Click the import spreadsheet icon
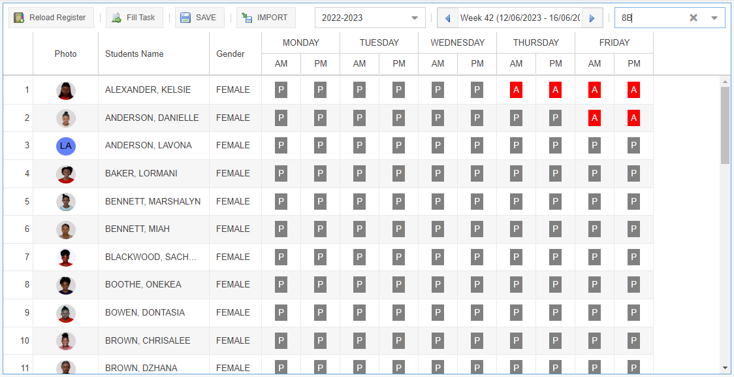Viewport: 734px width, 377px height. click(247, 18)
